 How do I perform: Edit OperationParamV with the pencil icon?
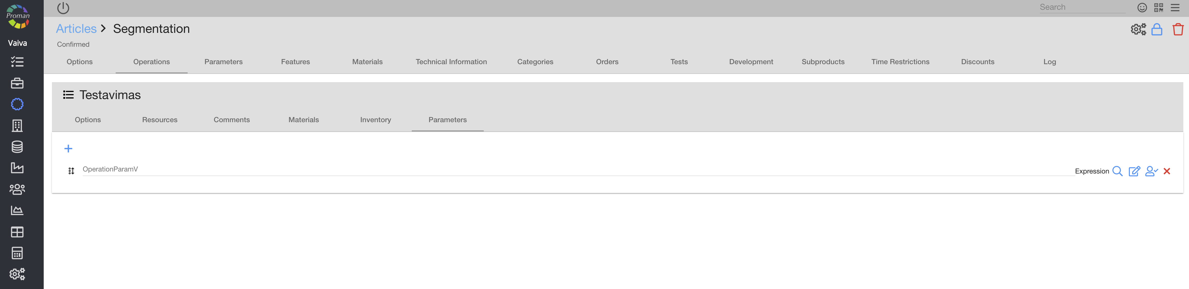point(1134,171)
